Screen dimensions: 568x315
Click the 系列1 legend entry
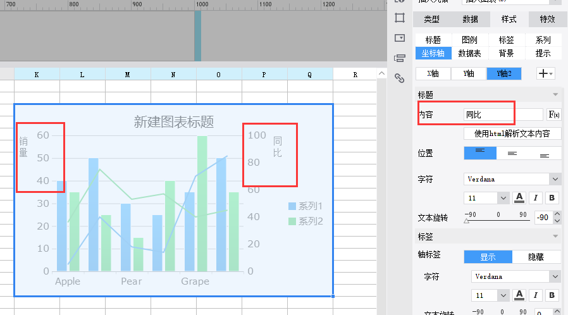(x=306, y=206)
